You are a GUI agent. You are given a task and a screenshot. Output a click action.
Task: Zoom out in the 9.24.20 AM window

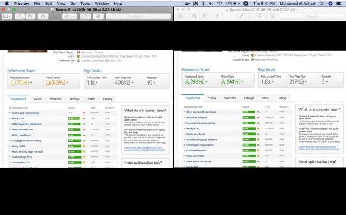[x=194, y=16]
